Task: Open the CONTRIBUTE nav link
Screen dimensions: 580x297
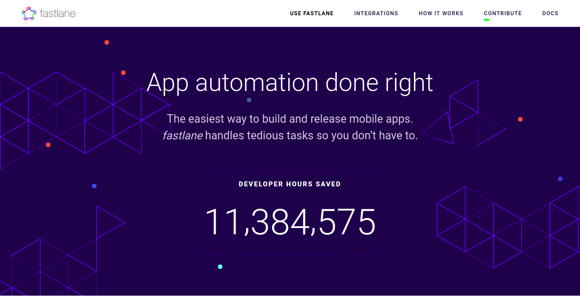Action: point(503,13)
